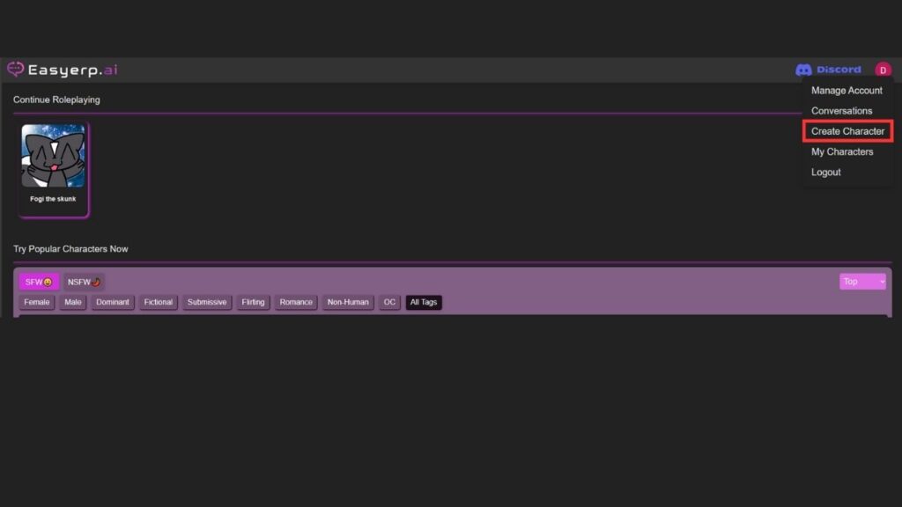Image resolution: width=902 pixels, height=507 pixels.
Task: Filter by the Dominant tag
Action: point(113,302)
